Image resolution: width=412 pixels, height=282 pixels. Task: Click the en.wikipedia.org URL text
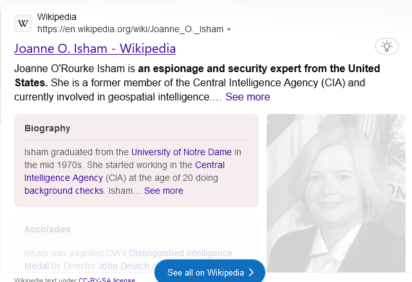coord(130,29)
